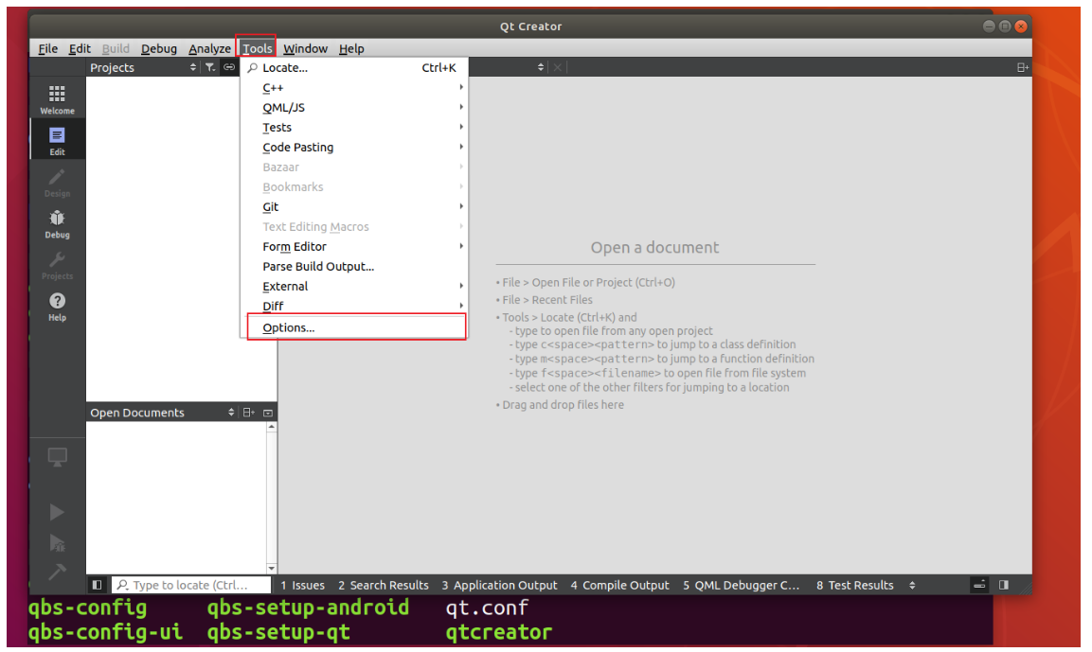Toggle left sidebar visibility
Image resolution: width=1092 pixels, height=652 pixels.
pos(98,585)
